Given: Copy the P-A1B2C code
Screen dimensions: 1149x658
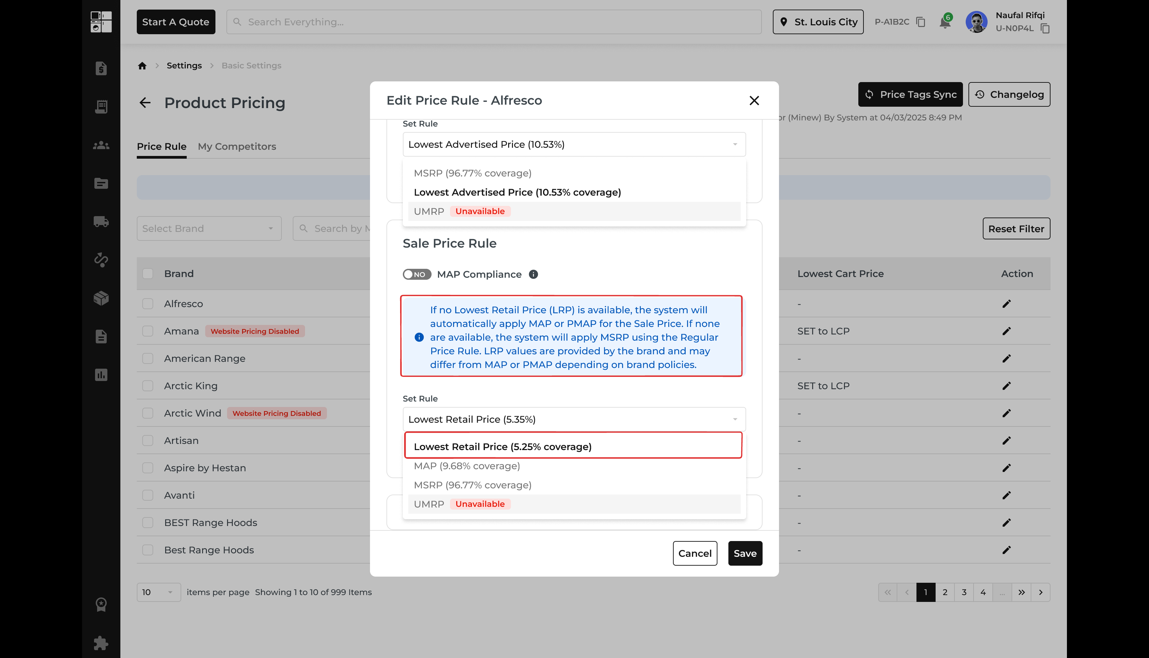Looking at the screenshot, I should coord(920,22).
